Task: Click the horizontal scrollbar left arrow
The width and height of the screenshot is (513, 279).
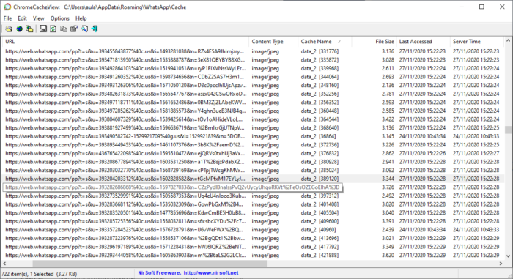Action: 4,264
